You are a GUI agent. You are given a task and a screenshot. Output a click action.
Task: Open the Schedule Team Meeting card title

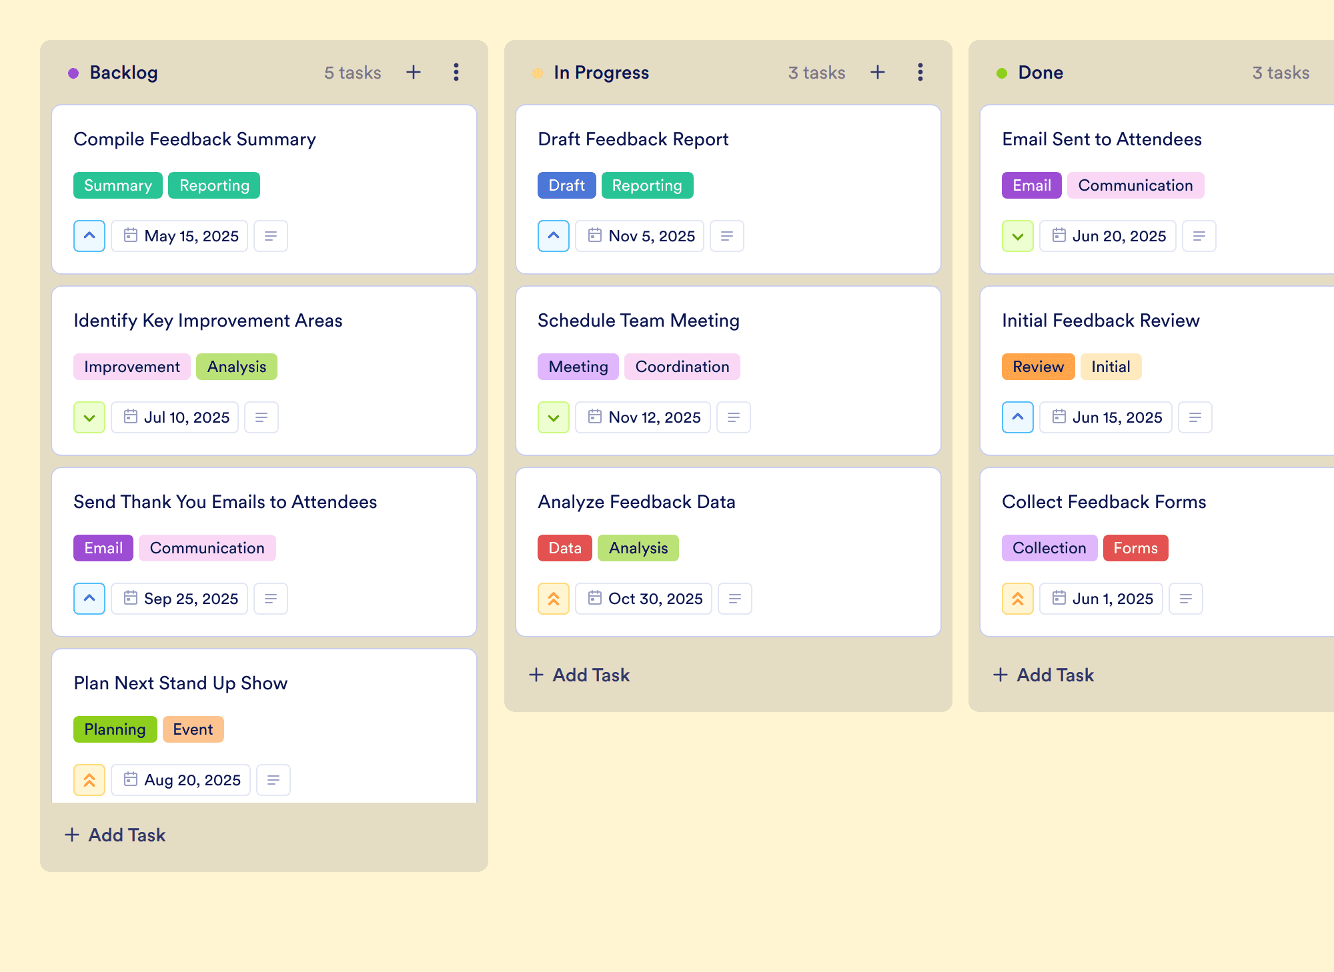coord(639,321)
